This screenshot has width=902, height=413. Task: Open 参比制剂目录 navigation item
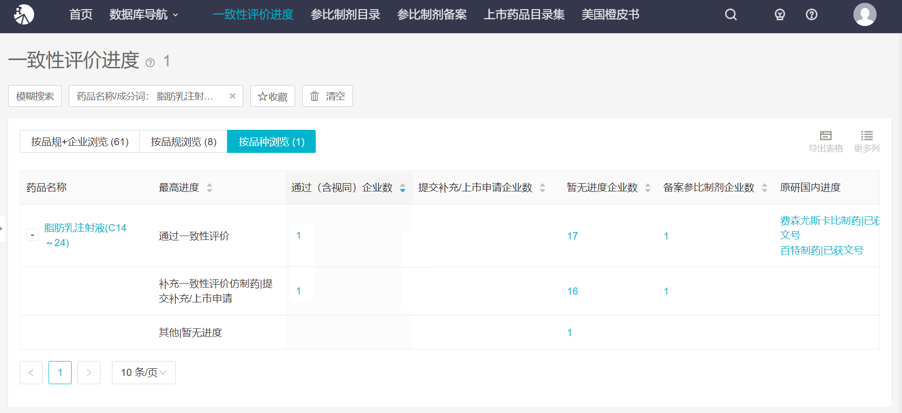pyautogui.click(x=346, y=14)
